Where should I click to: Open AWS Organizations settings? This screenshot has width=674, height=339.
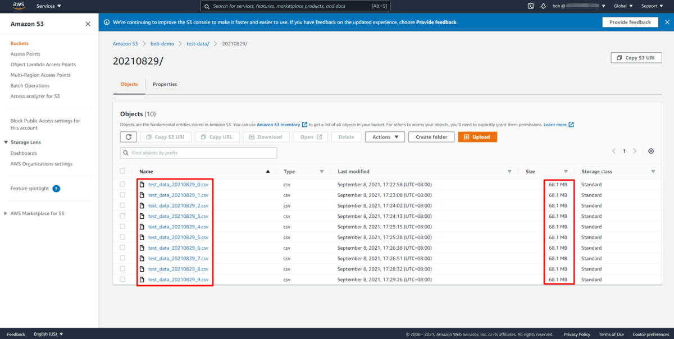coord(41,164)
